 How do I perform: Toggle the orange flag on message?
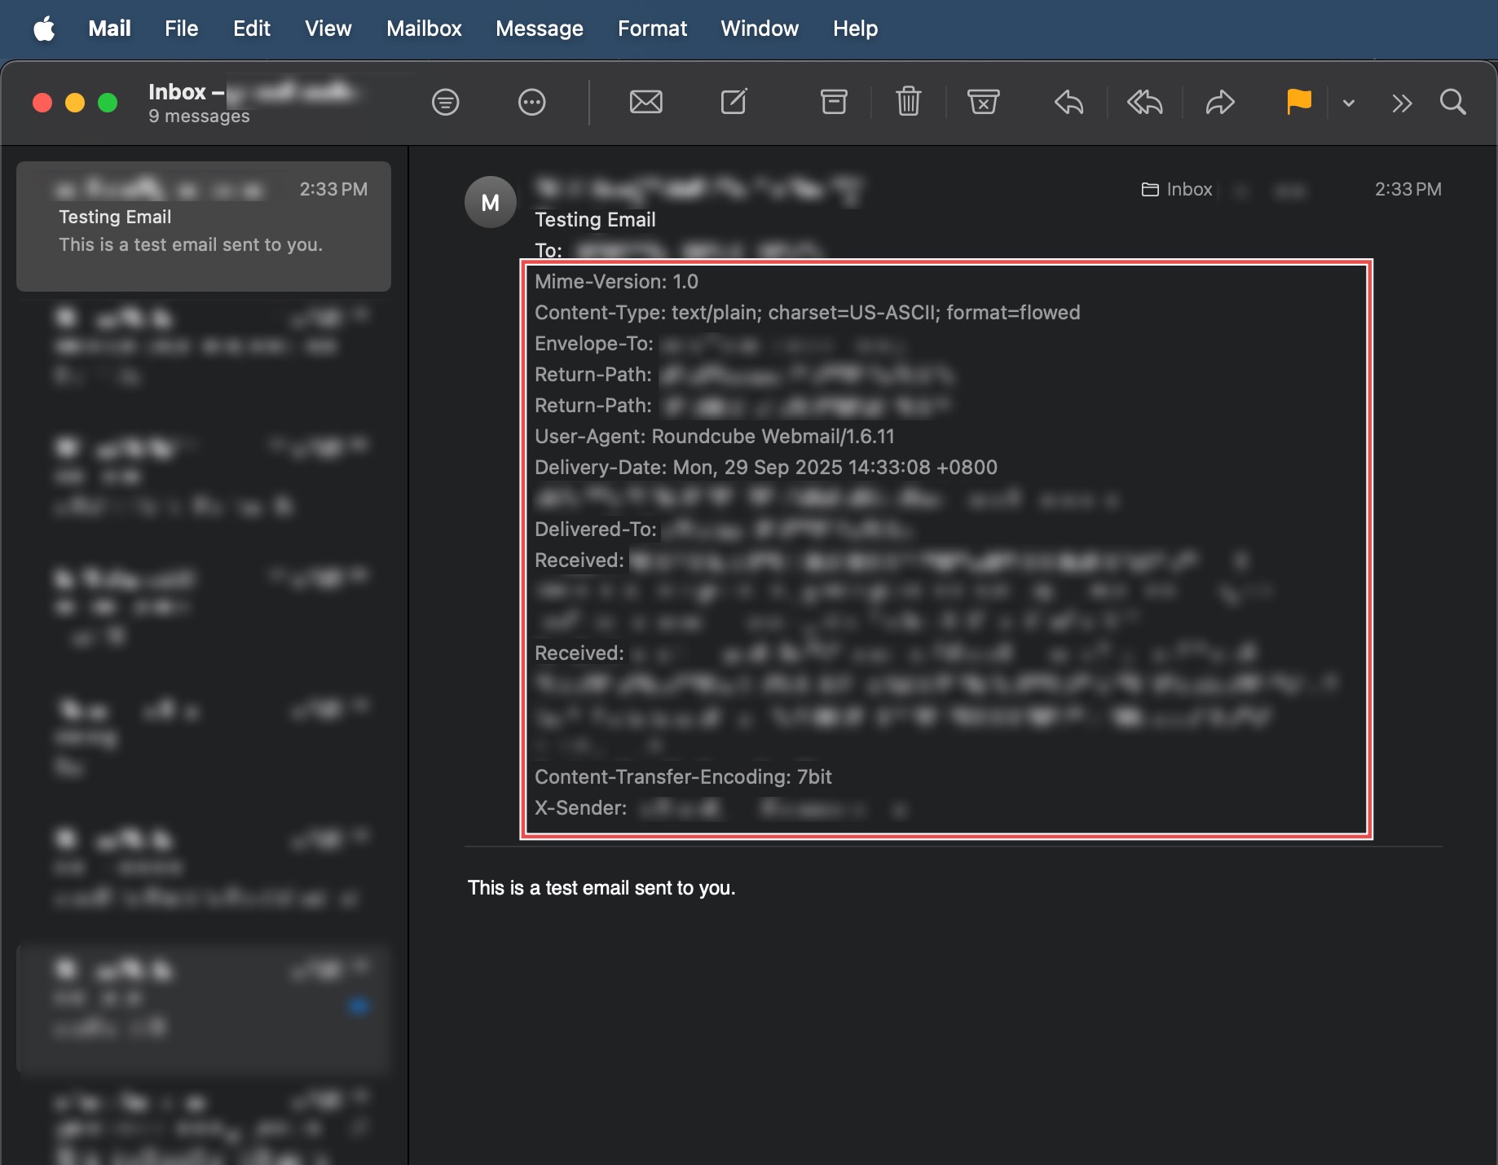tap(1298, 103)
